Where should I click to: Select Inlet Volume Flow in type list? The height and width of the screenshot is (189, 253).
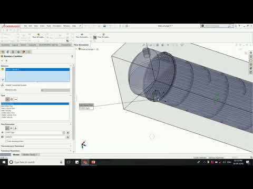point(8,108)
